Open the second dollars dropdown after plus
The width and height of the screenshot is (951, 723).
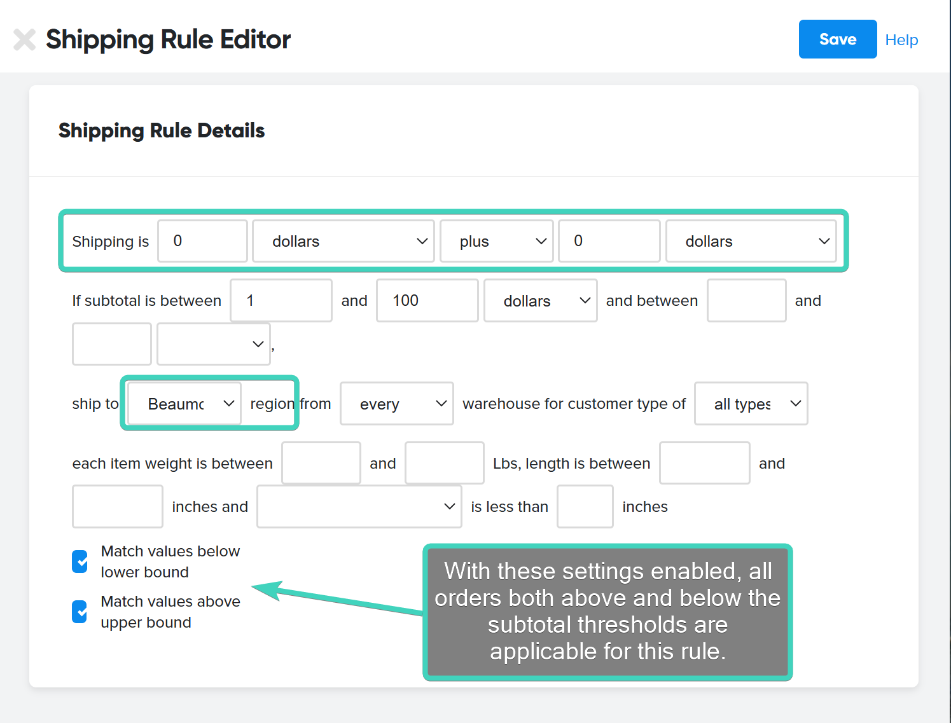751,241
